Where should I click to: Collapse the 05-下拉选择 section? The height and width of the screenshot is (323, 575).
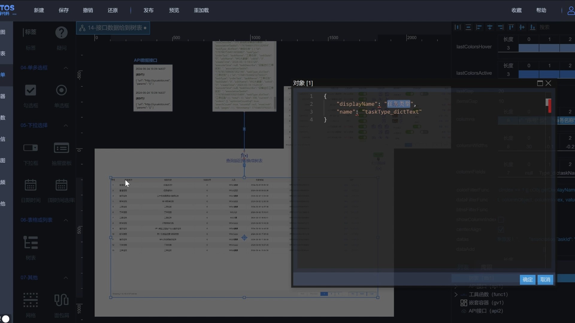click(66, 125)
